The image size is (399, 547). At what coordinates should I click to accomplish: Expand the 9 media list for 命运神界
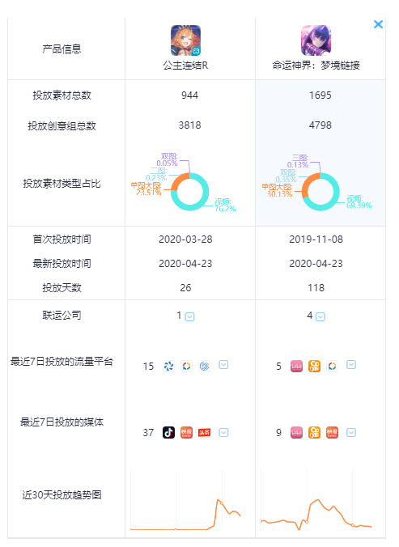coord(351,433)
